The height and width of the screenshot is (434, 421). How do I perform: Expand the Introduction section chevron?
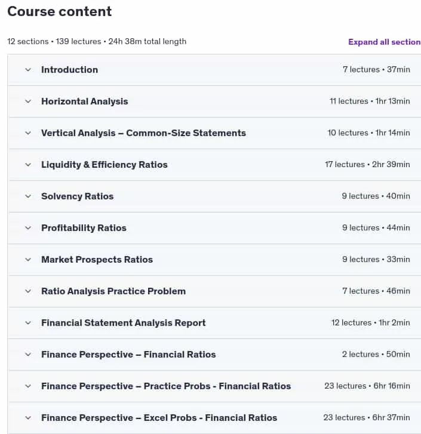click(28, 70)
